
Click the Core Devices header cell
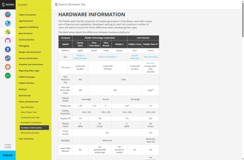coord(143,38)
